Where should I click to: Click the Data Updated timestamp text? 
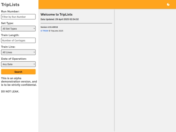[60, 19]
